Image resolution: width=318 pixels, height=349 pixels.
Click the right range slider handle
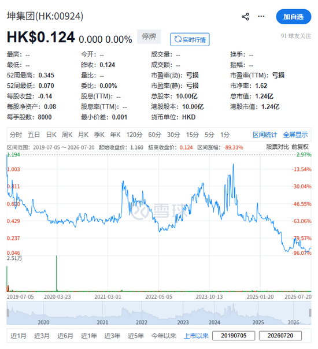click(310, 313)
